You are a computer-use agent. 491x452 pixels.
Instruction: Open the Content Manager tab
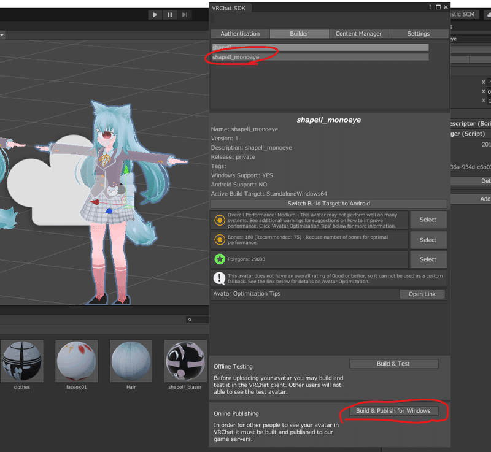pyautogui.click(x=358, y=34)
